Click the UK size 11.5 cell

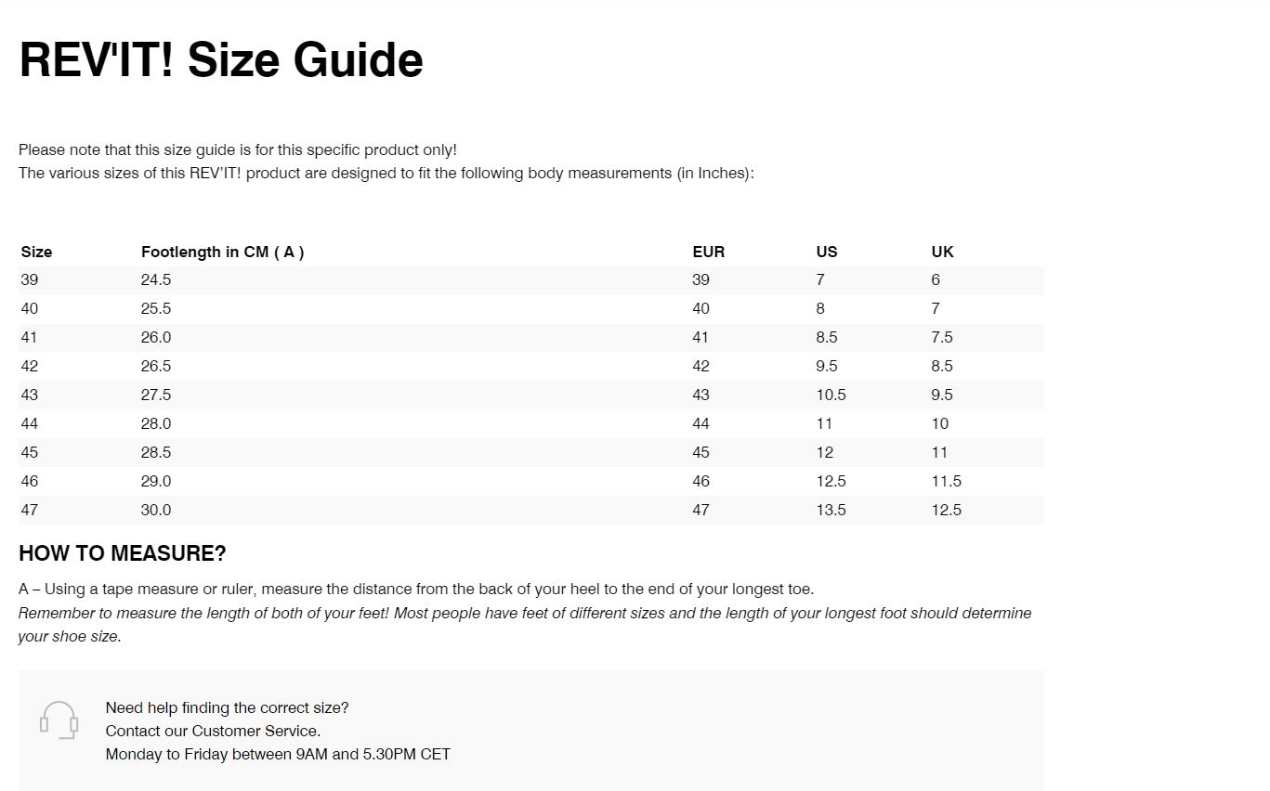click(x=946, y=481)
